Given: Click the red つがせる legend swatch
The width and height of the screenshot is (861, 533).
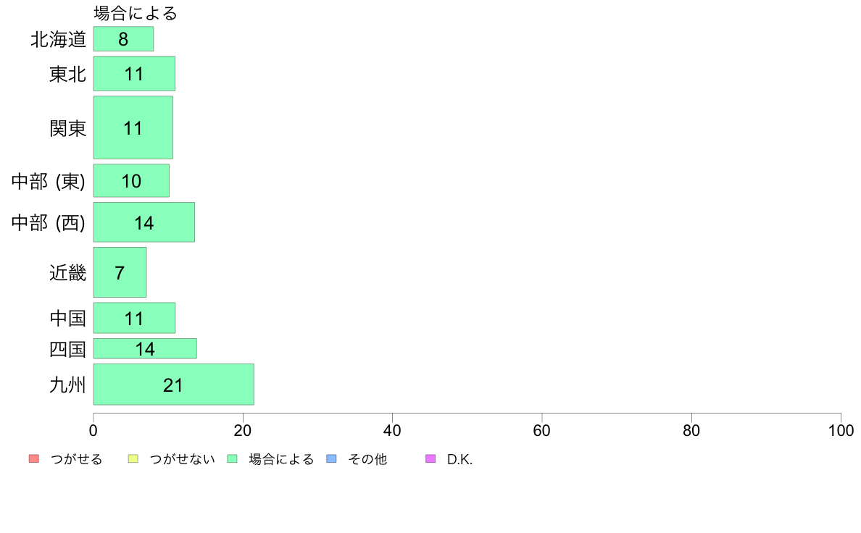Looking at the screenshot, I should [34, 459].
